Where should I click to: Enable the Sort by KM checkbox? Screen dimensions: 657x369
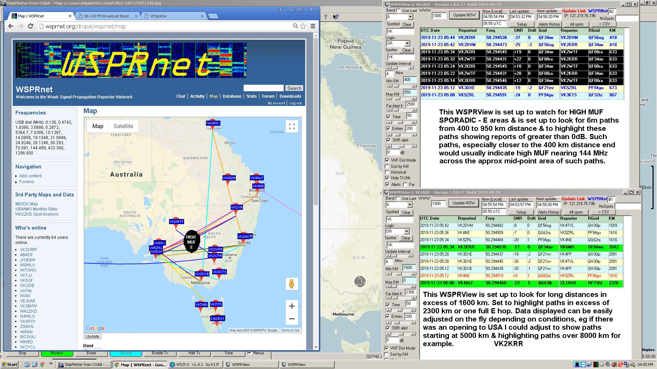click(x=387, y=166)
